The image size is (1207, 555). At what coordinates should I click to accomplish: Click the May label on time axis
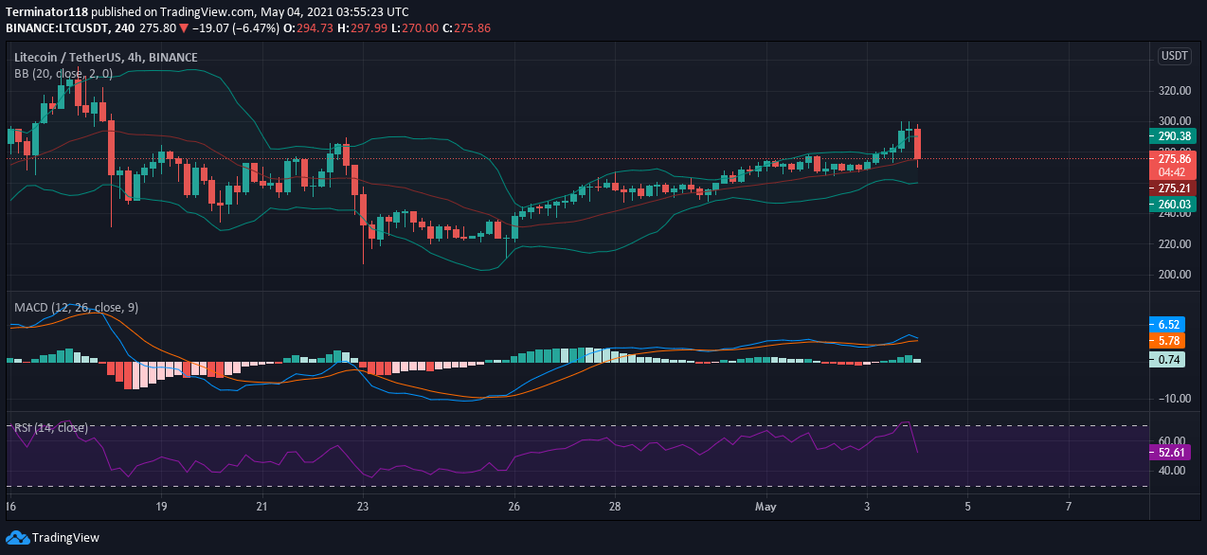tap(766, 507)
